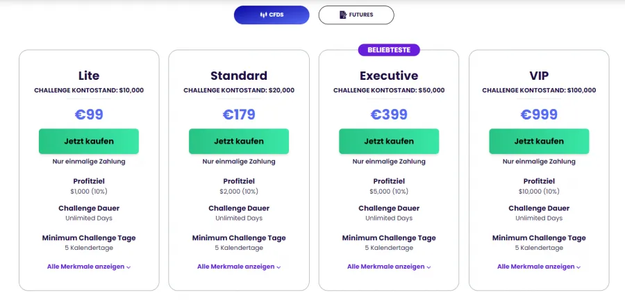Image resolution: width=625 pixels, height=304 pixels.
Task: Click the €399 Executive price
Action: coord(389,114)
